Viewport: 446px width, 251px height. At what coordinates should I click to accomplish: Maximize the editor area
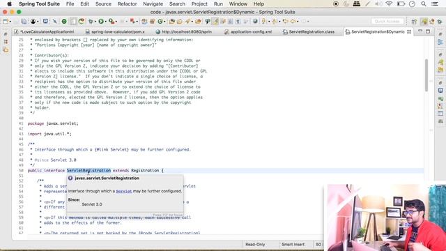click(x=428, y=31)
